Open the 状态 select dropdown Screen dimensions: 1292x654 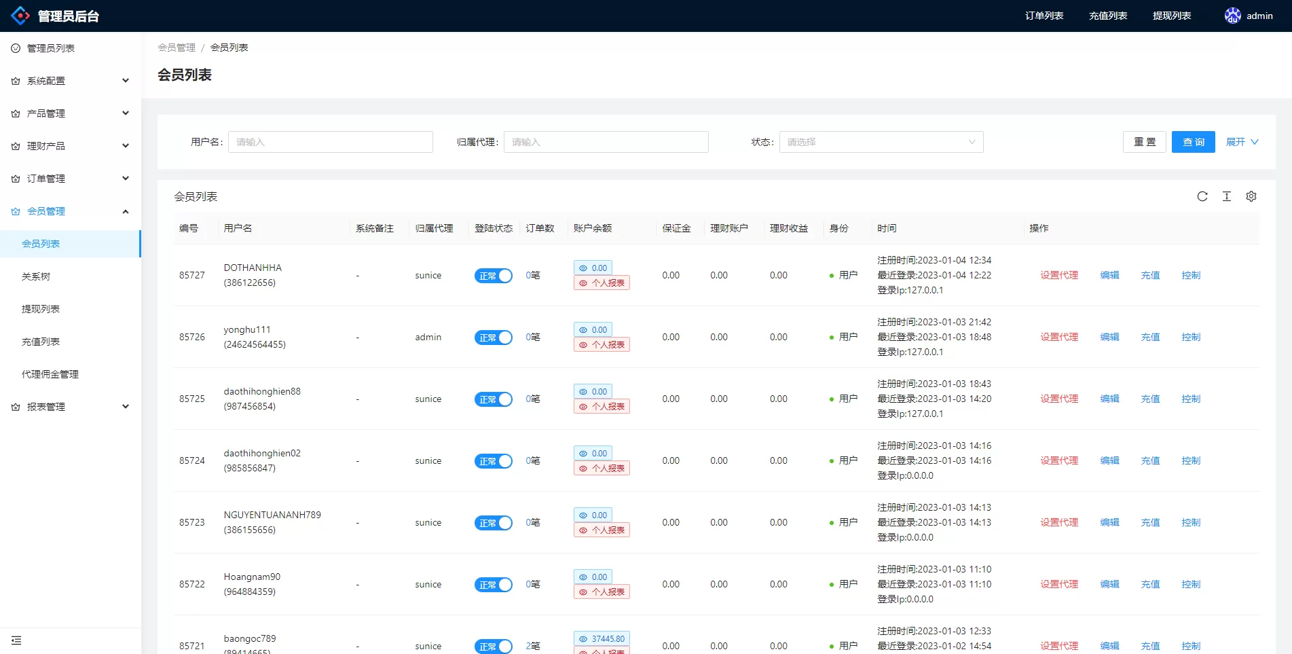tap(881, 142)
